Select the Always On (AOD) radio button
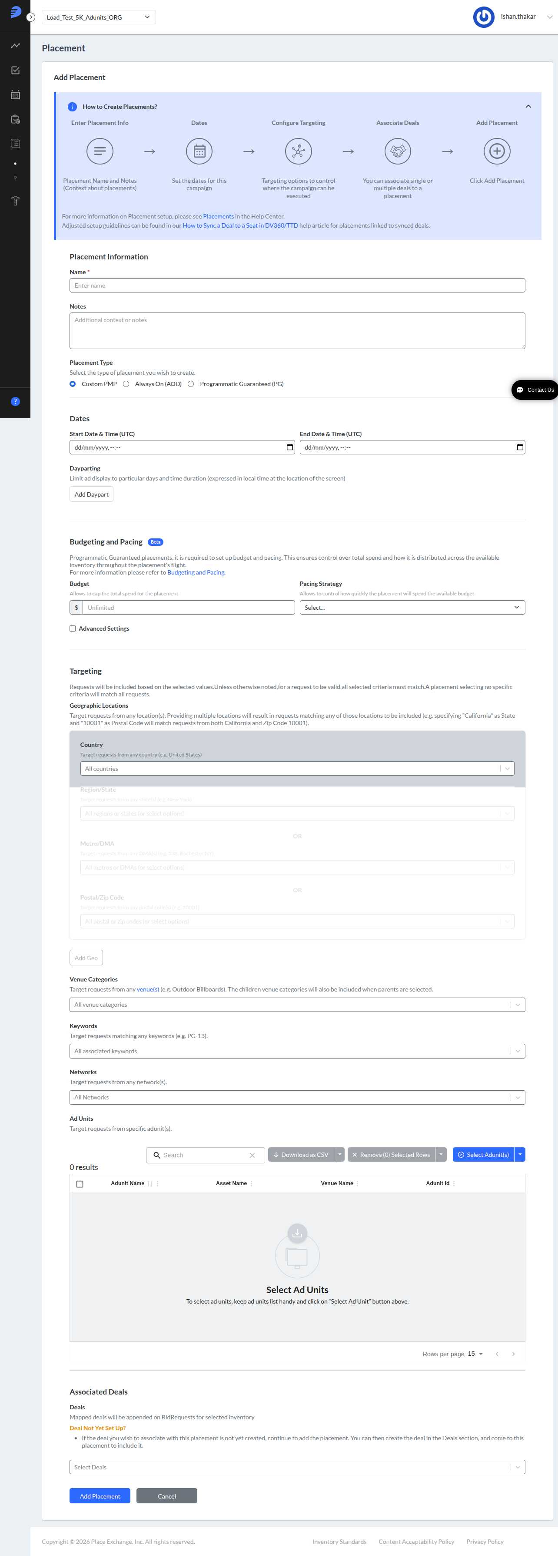The height and width of the screenshot is (1556, 558). click(126, 384)
